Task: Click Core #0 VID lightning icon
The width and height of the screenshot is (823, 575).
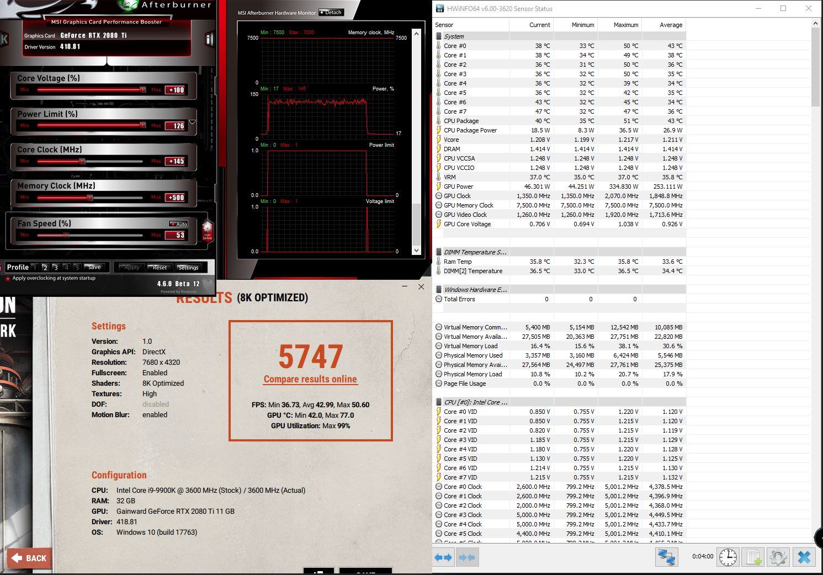Action: (x=439, y=412)
